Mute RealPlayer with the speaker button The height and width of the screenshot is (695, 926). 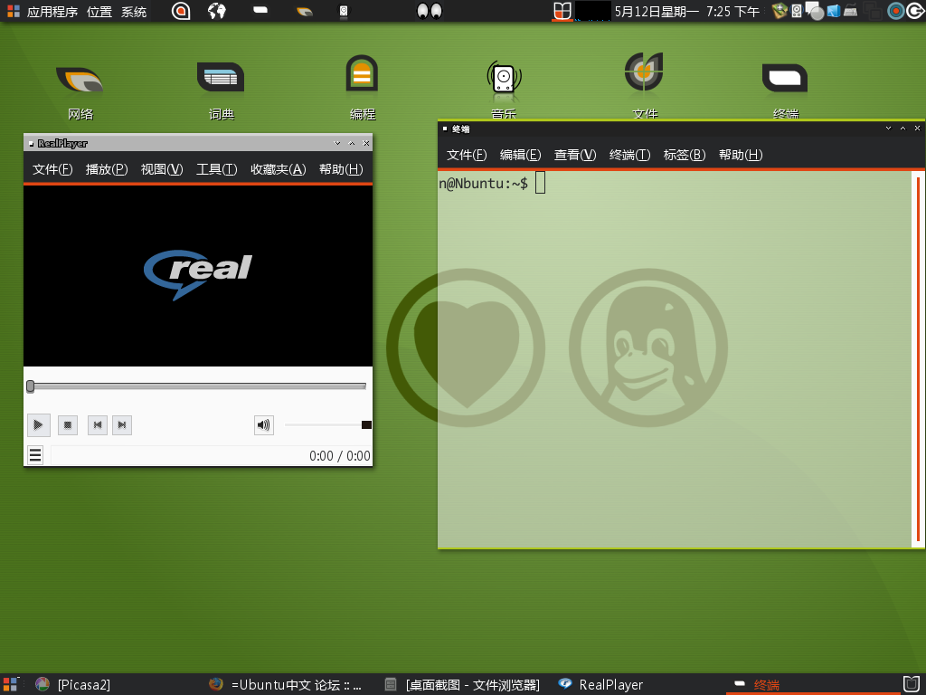(x=263, y=424)
